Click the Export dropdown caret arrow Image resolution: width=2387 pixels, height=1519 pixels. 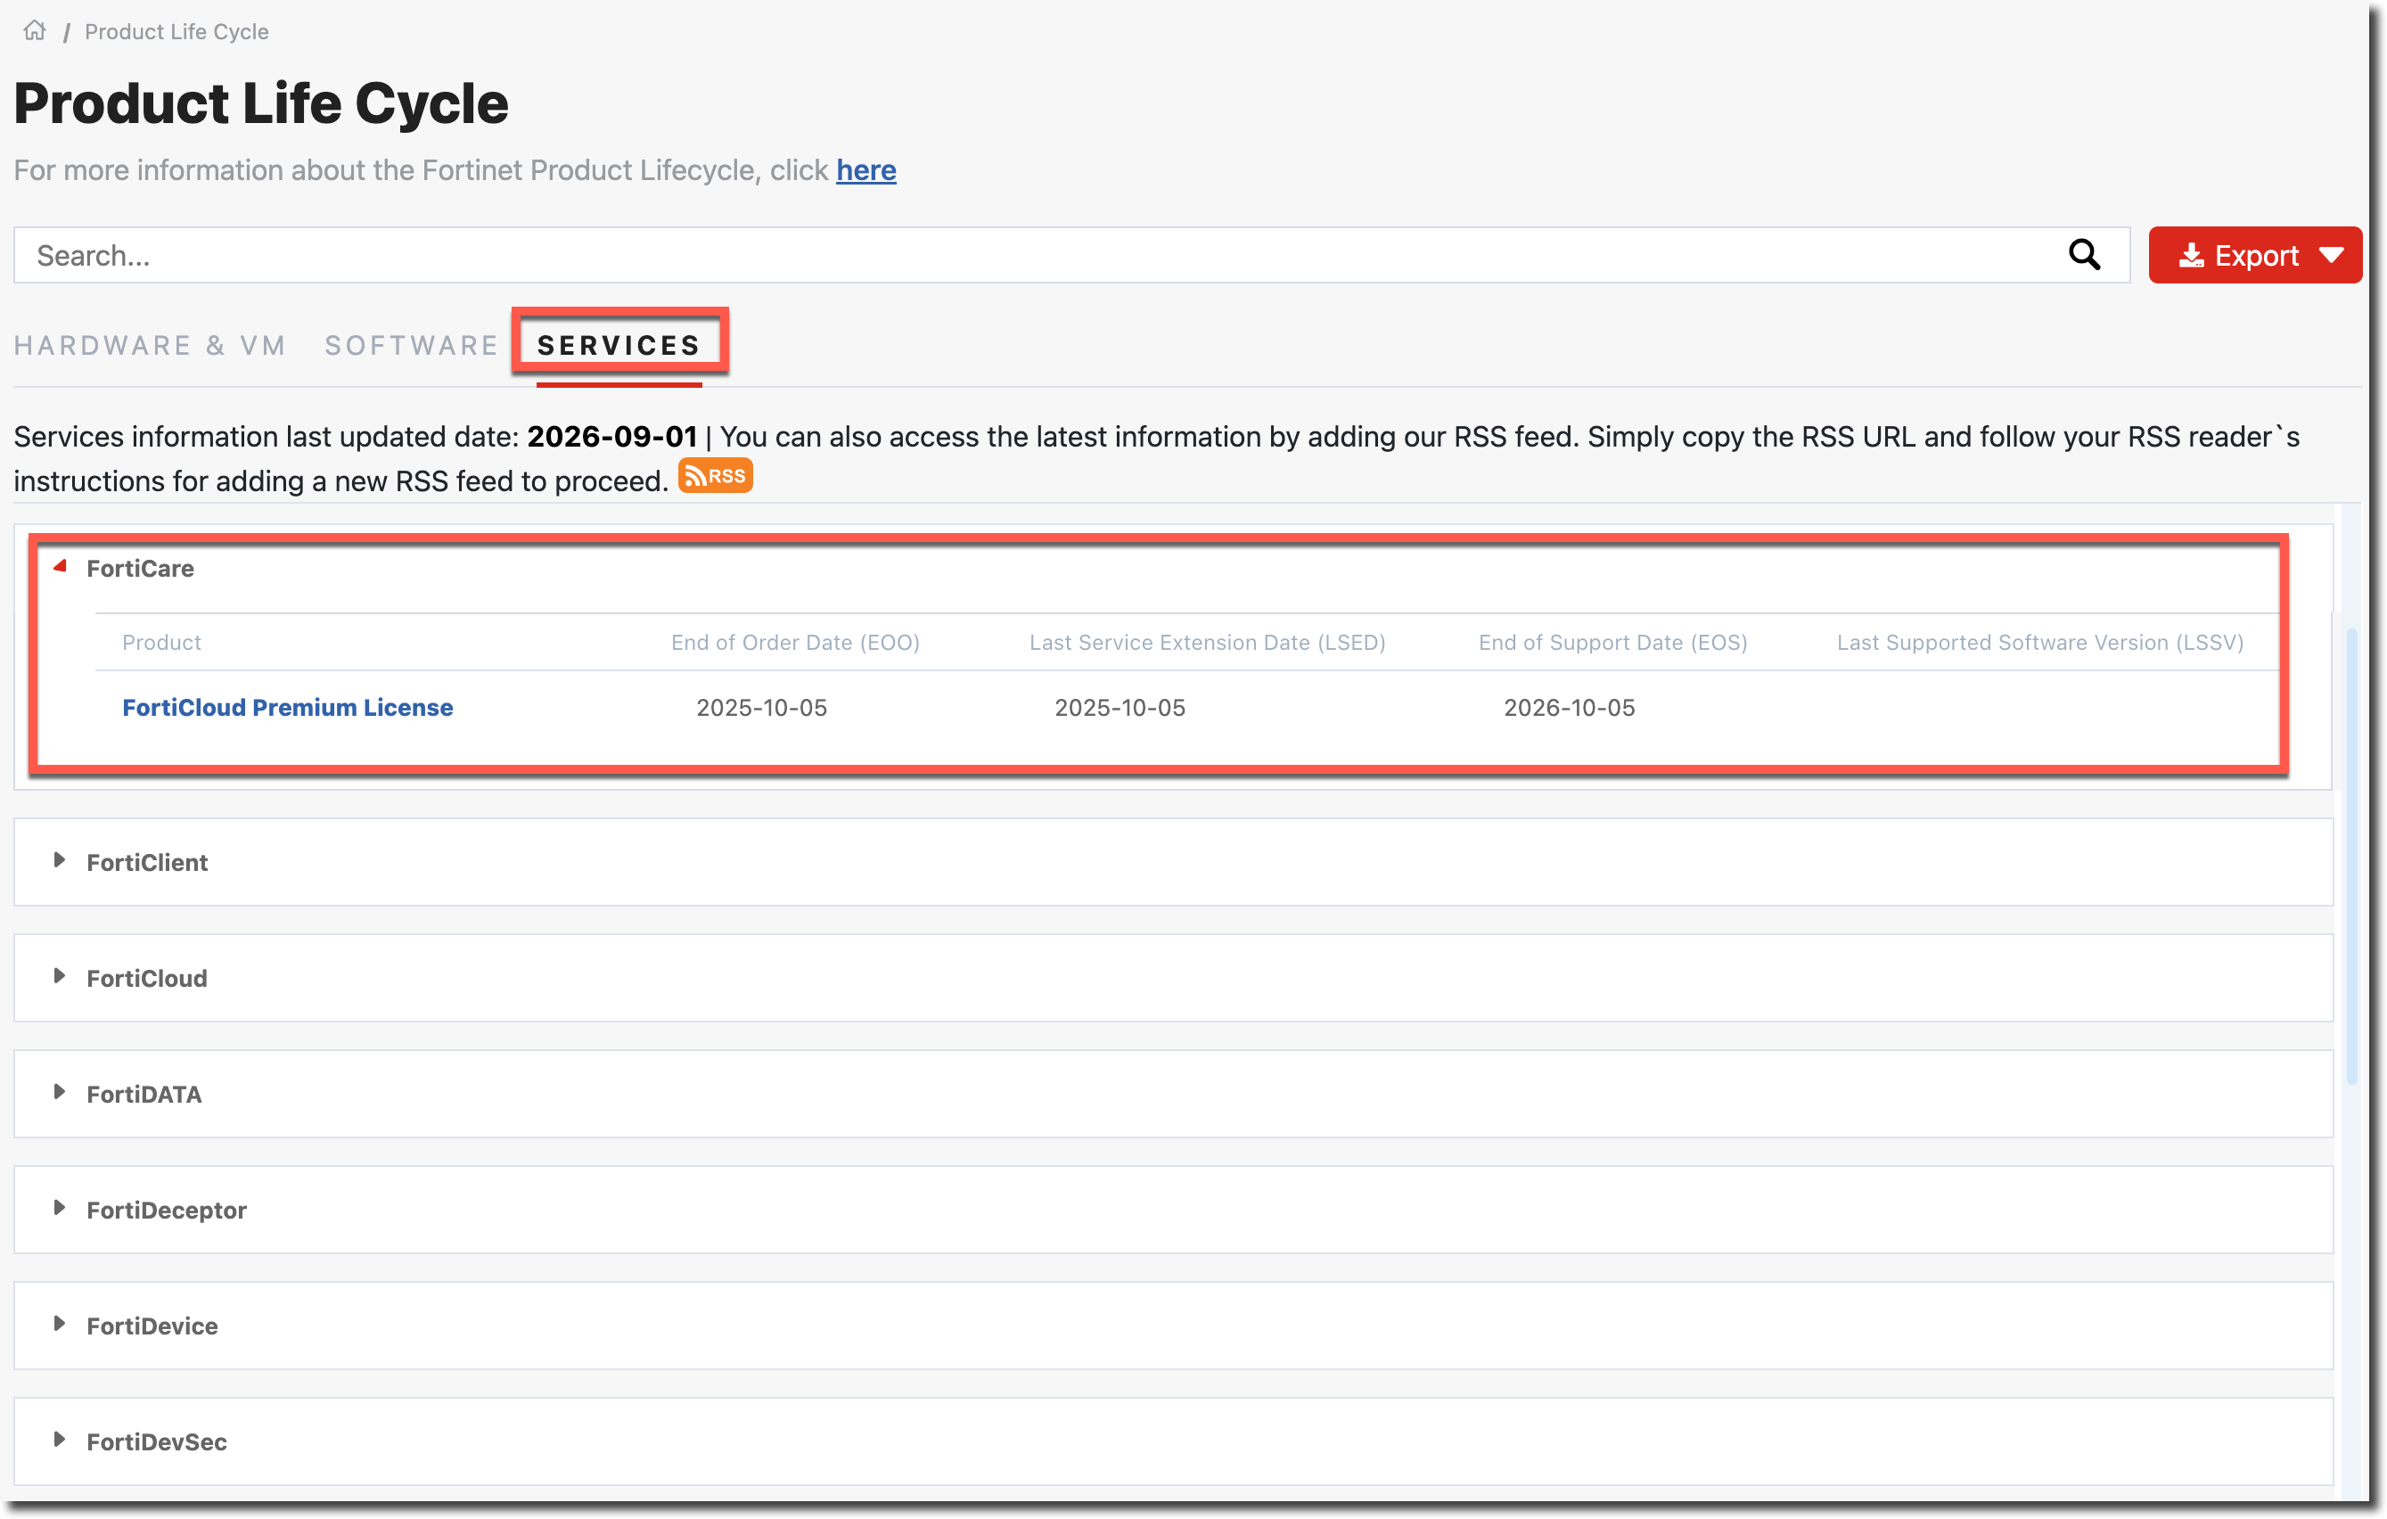pyautogui.click(x=2332, y=256)
